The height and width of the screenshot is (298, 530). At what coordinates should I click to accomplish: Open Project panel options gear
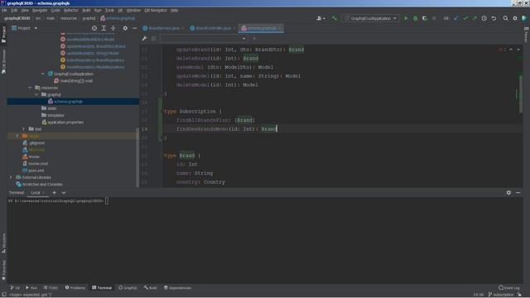click(125, 28)
